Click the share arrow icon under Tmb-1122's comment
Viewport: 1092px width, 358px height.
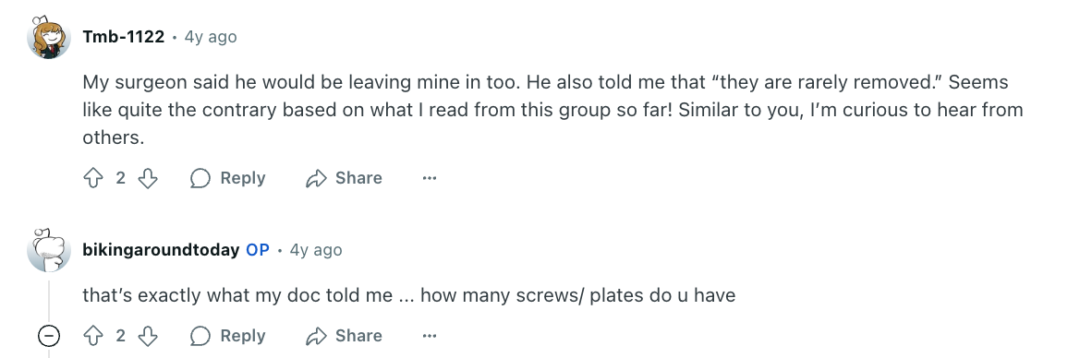pos(316,179)
